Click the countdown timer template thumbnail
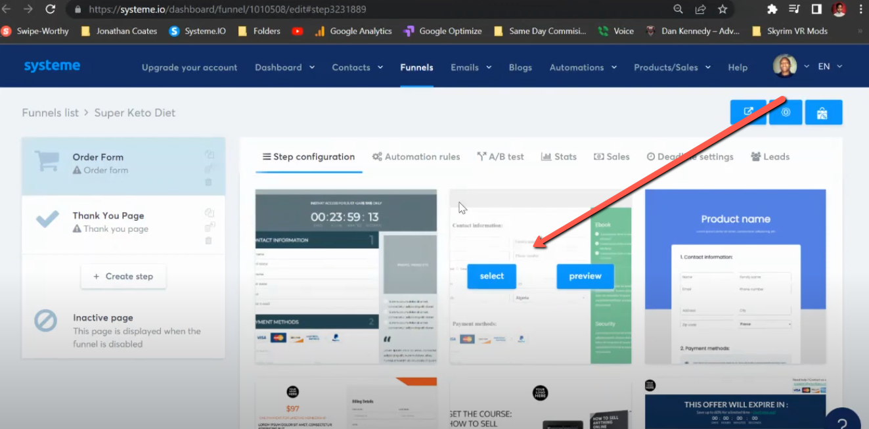The image size is (869, 429). (345, 276)
